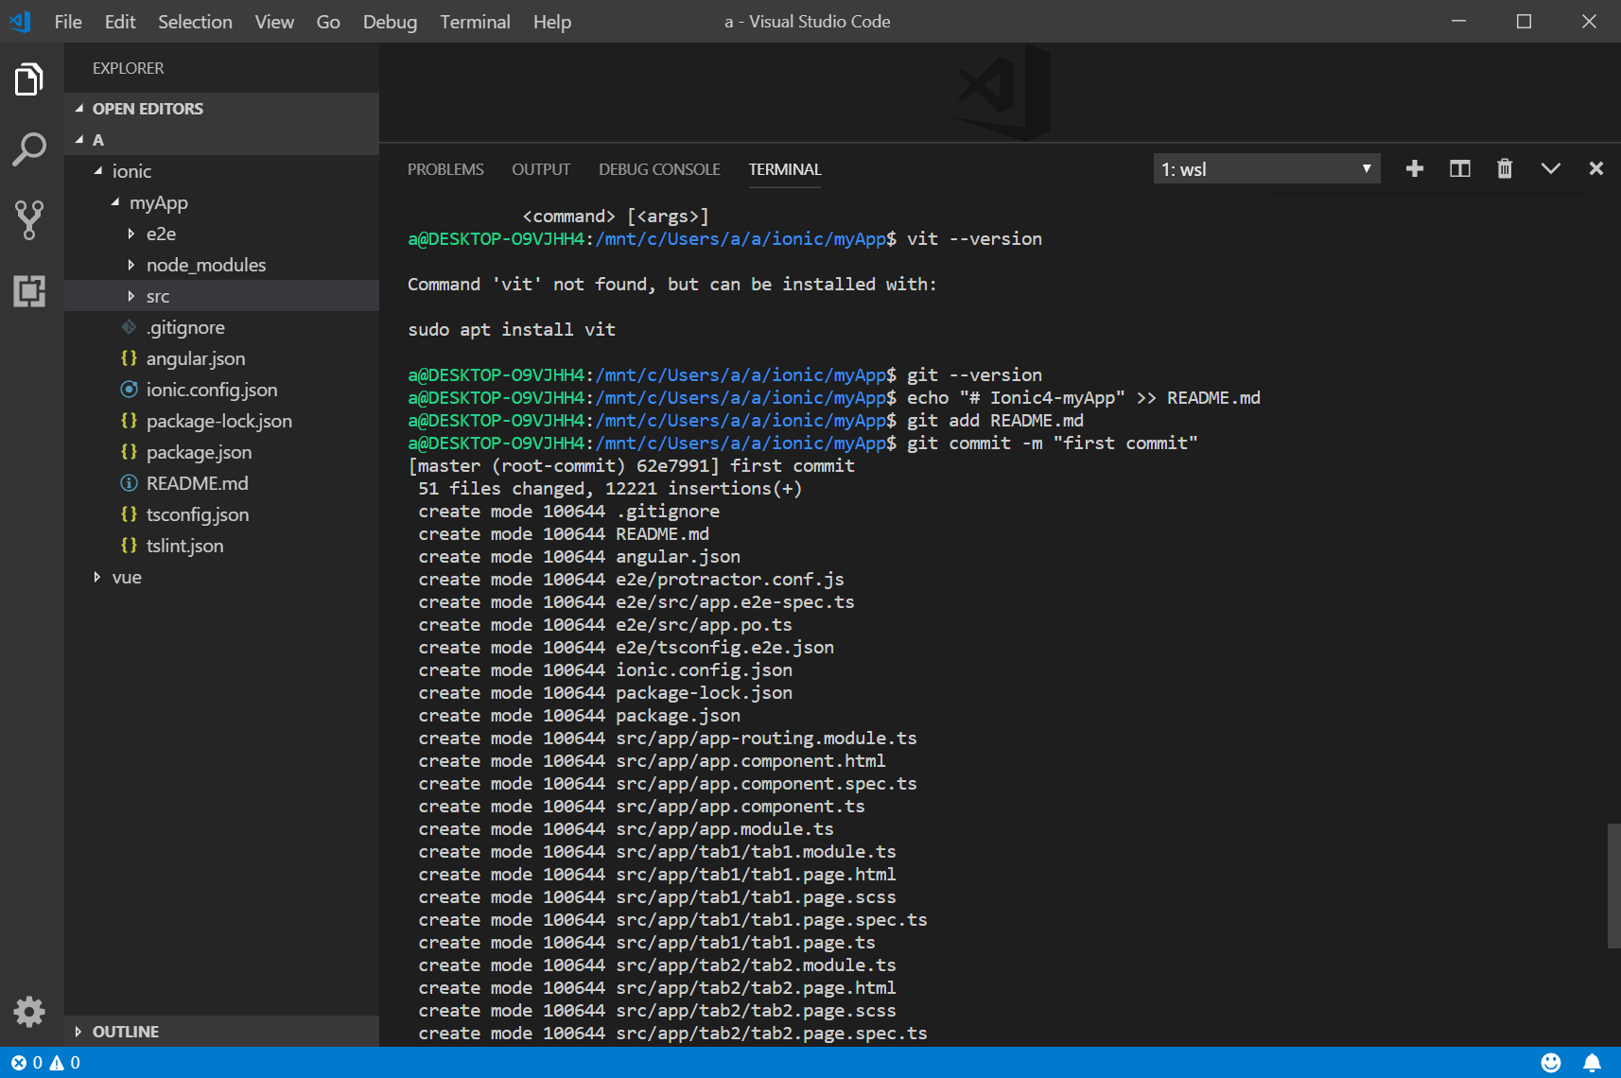
Task: Click the errors and warnings count in status bar
Action: (45, 1063)
